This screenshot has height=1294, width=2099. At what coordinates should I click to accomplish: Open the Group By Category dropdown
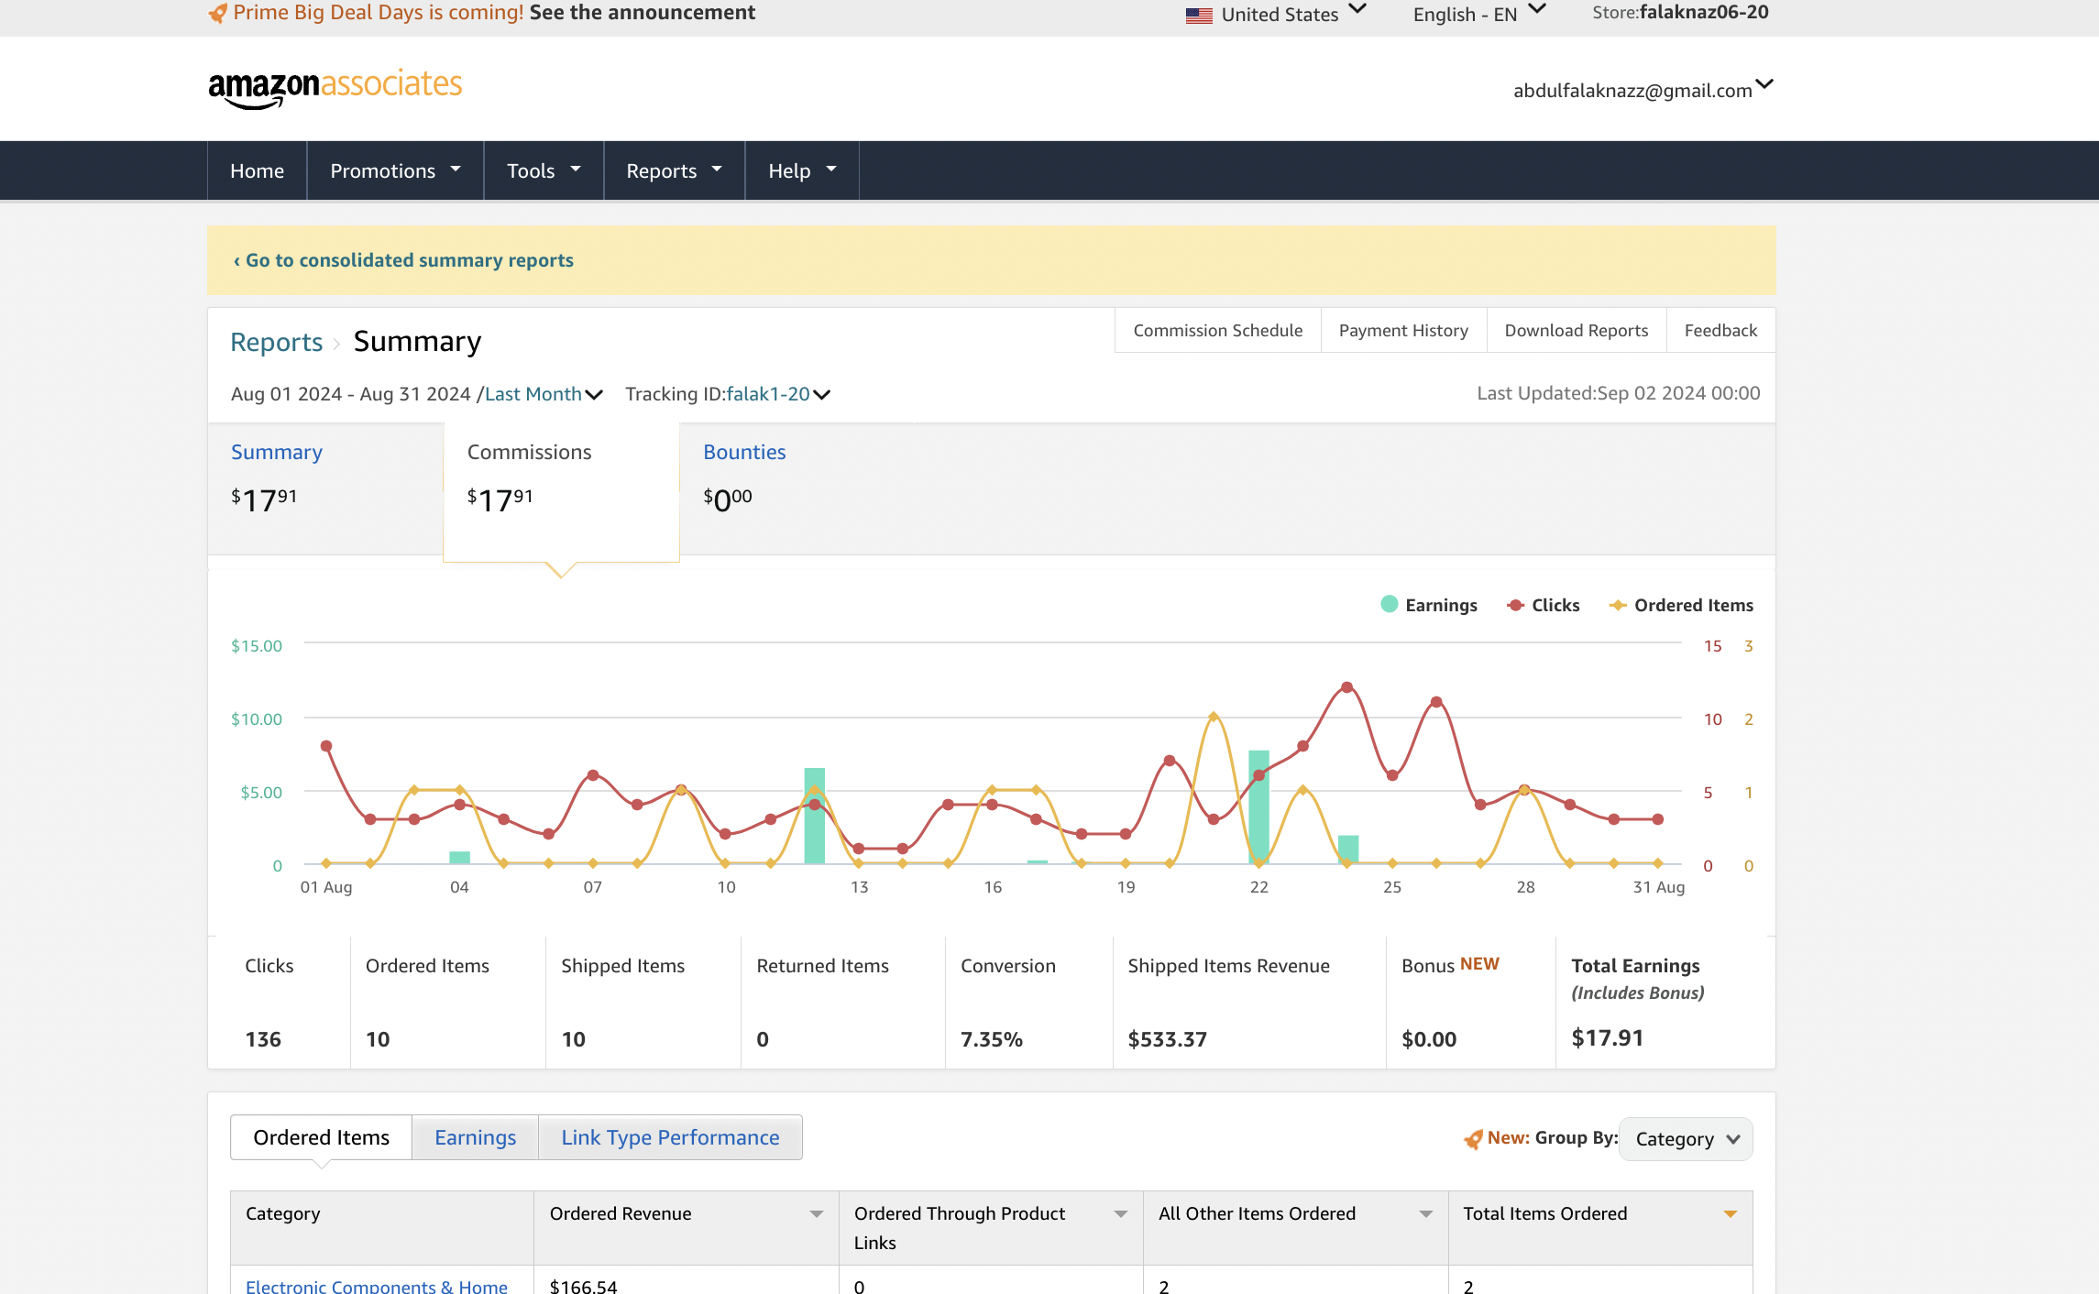(x=1686, y=1139)
